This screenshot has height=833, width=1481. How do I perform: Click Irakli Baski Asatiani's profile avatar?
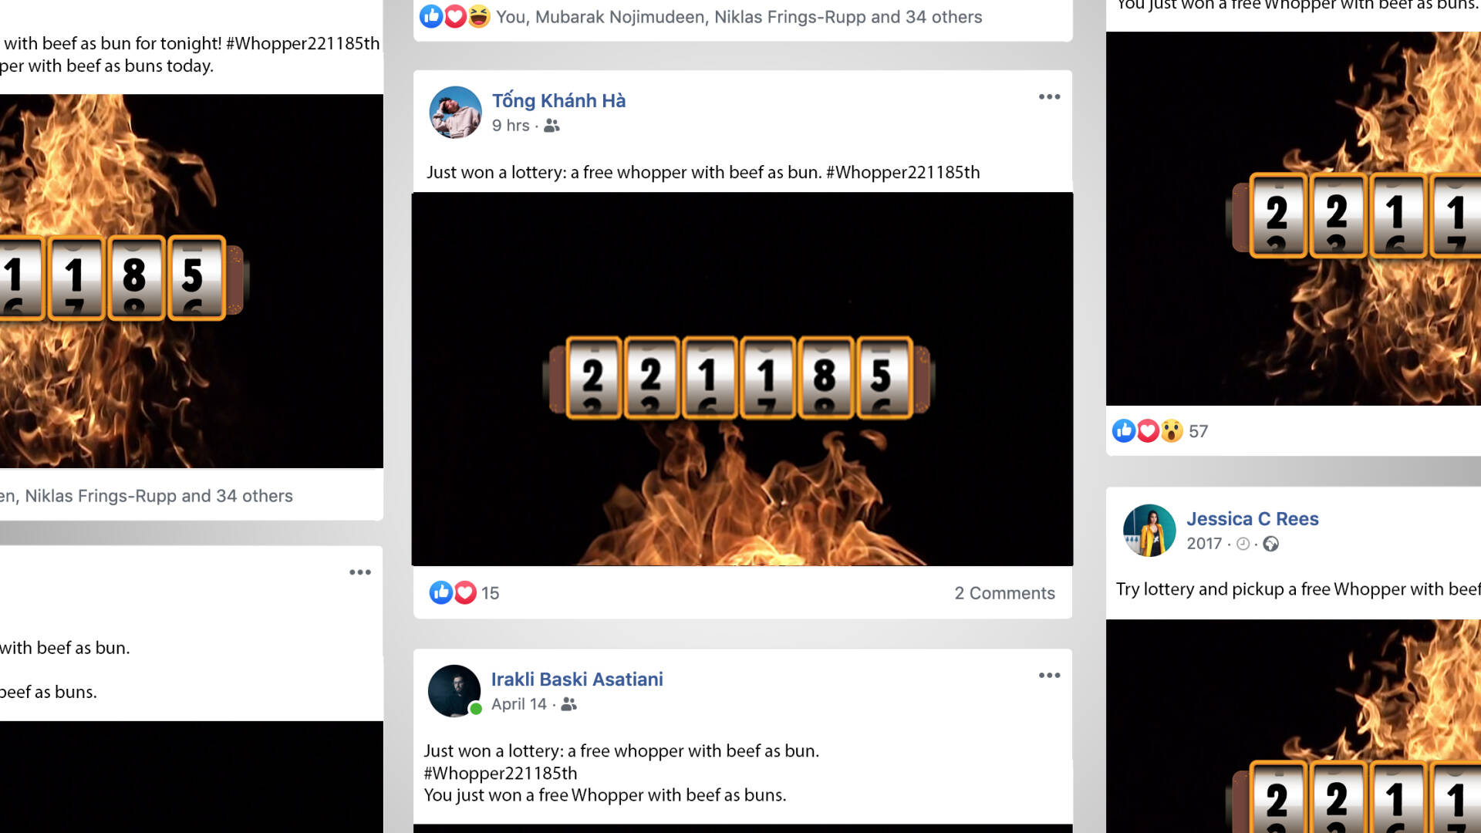point(454,691)
